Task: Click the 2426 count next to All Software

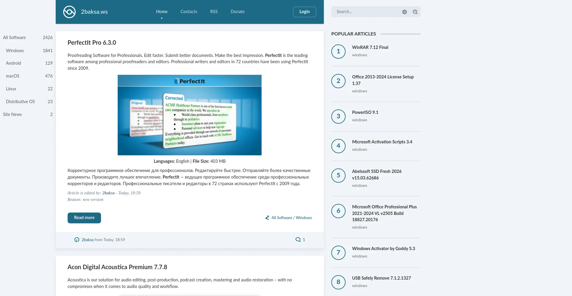Action: point(48,38)
